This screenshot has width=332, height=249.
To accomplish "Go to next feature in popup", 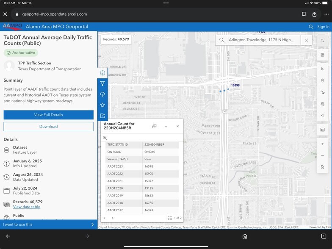I will click(113, 218).
